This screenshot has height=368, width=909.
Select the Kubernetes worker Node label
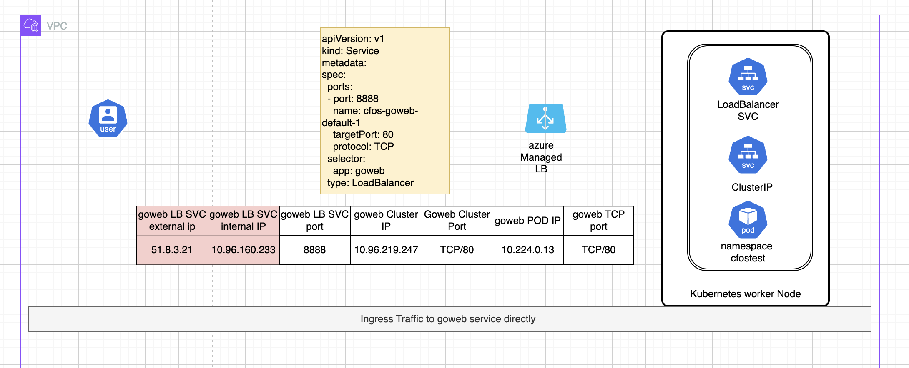[746, 294]
